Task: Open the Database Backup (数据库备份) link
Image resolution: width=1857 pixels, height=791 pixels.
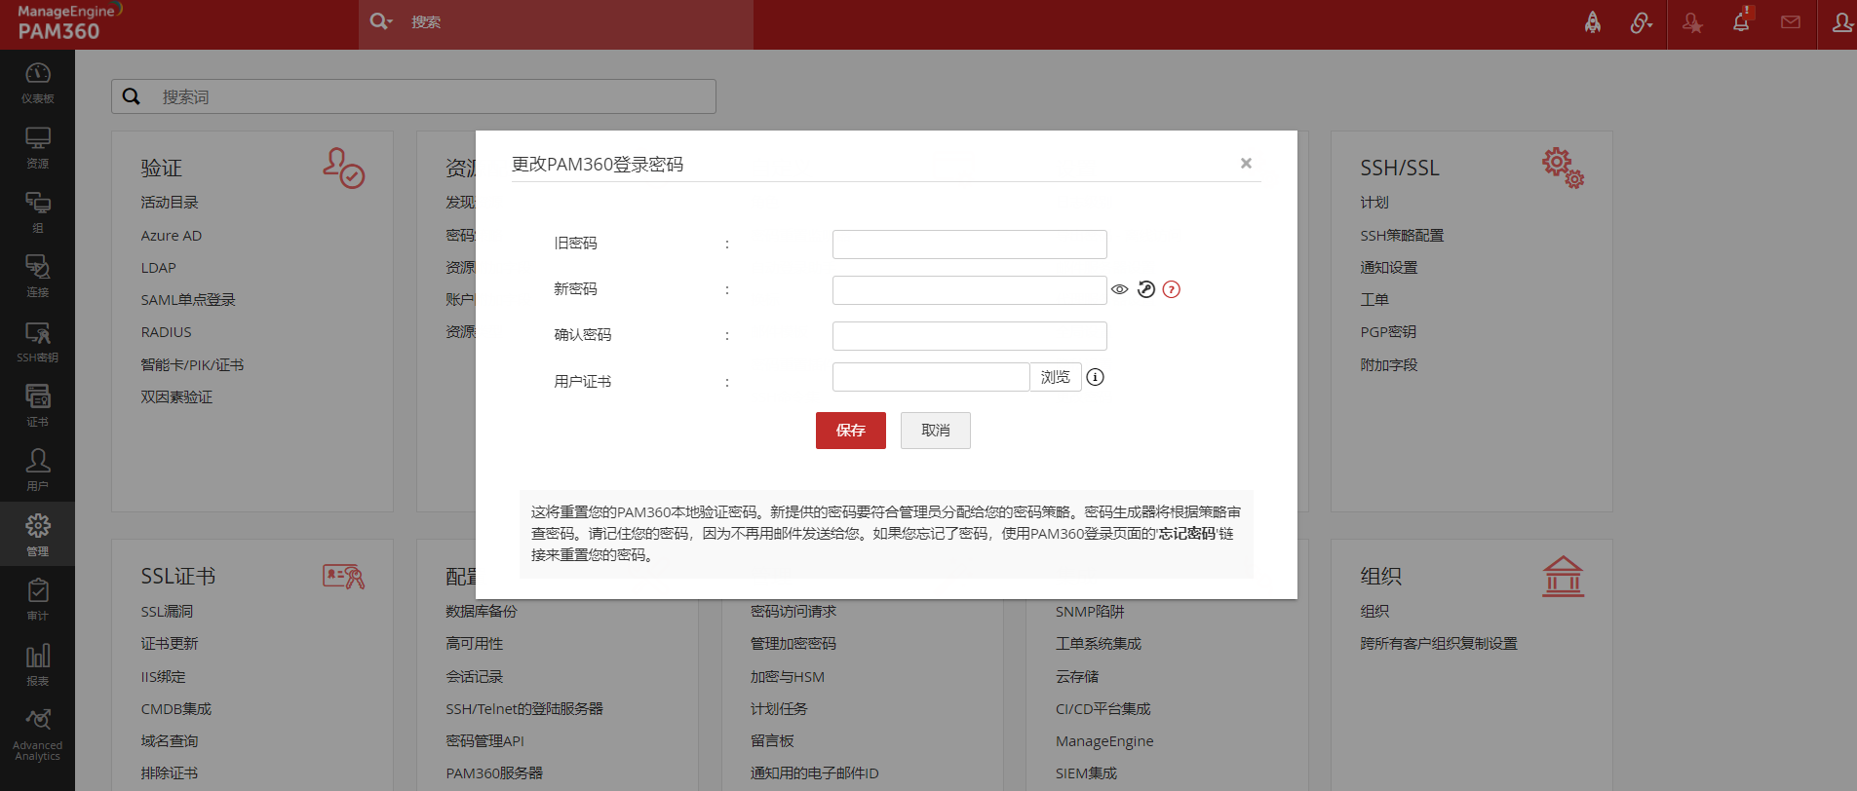Action: 482,612
